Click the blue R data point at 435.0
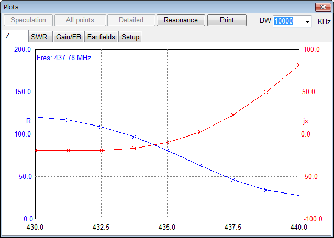The image size is (334, 238). point(167,151)
